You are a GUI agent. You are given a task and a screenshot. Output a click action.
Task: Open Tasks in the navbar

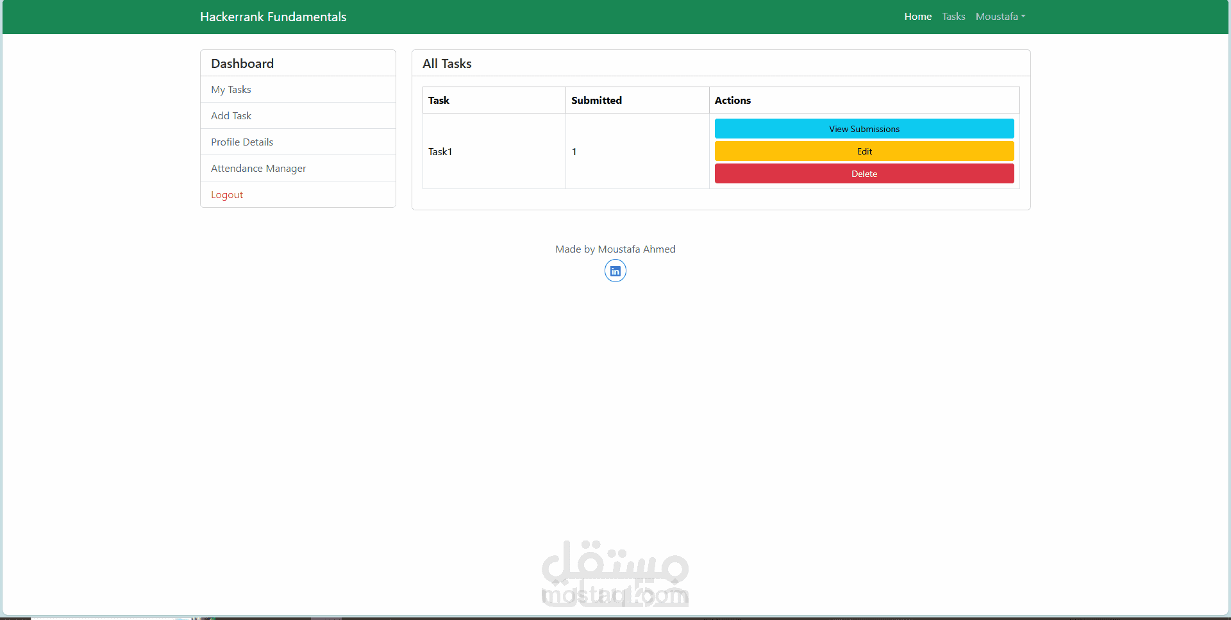pos(953,17)
